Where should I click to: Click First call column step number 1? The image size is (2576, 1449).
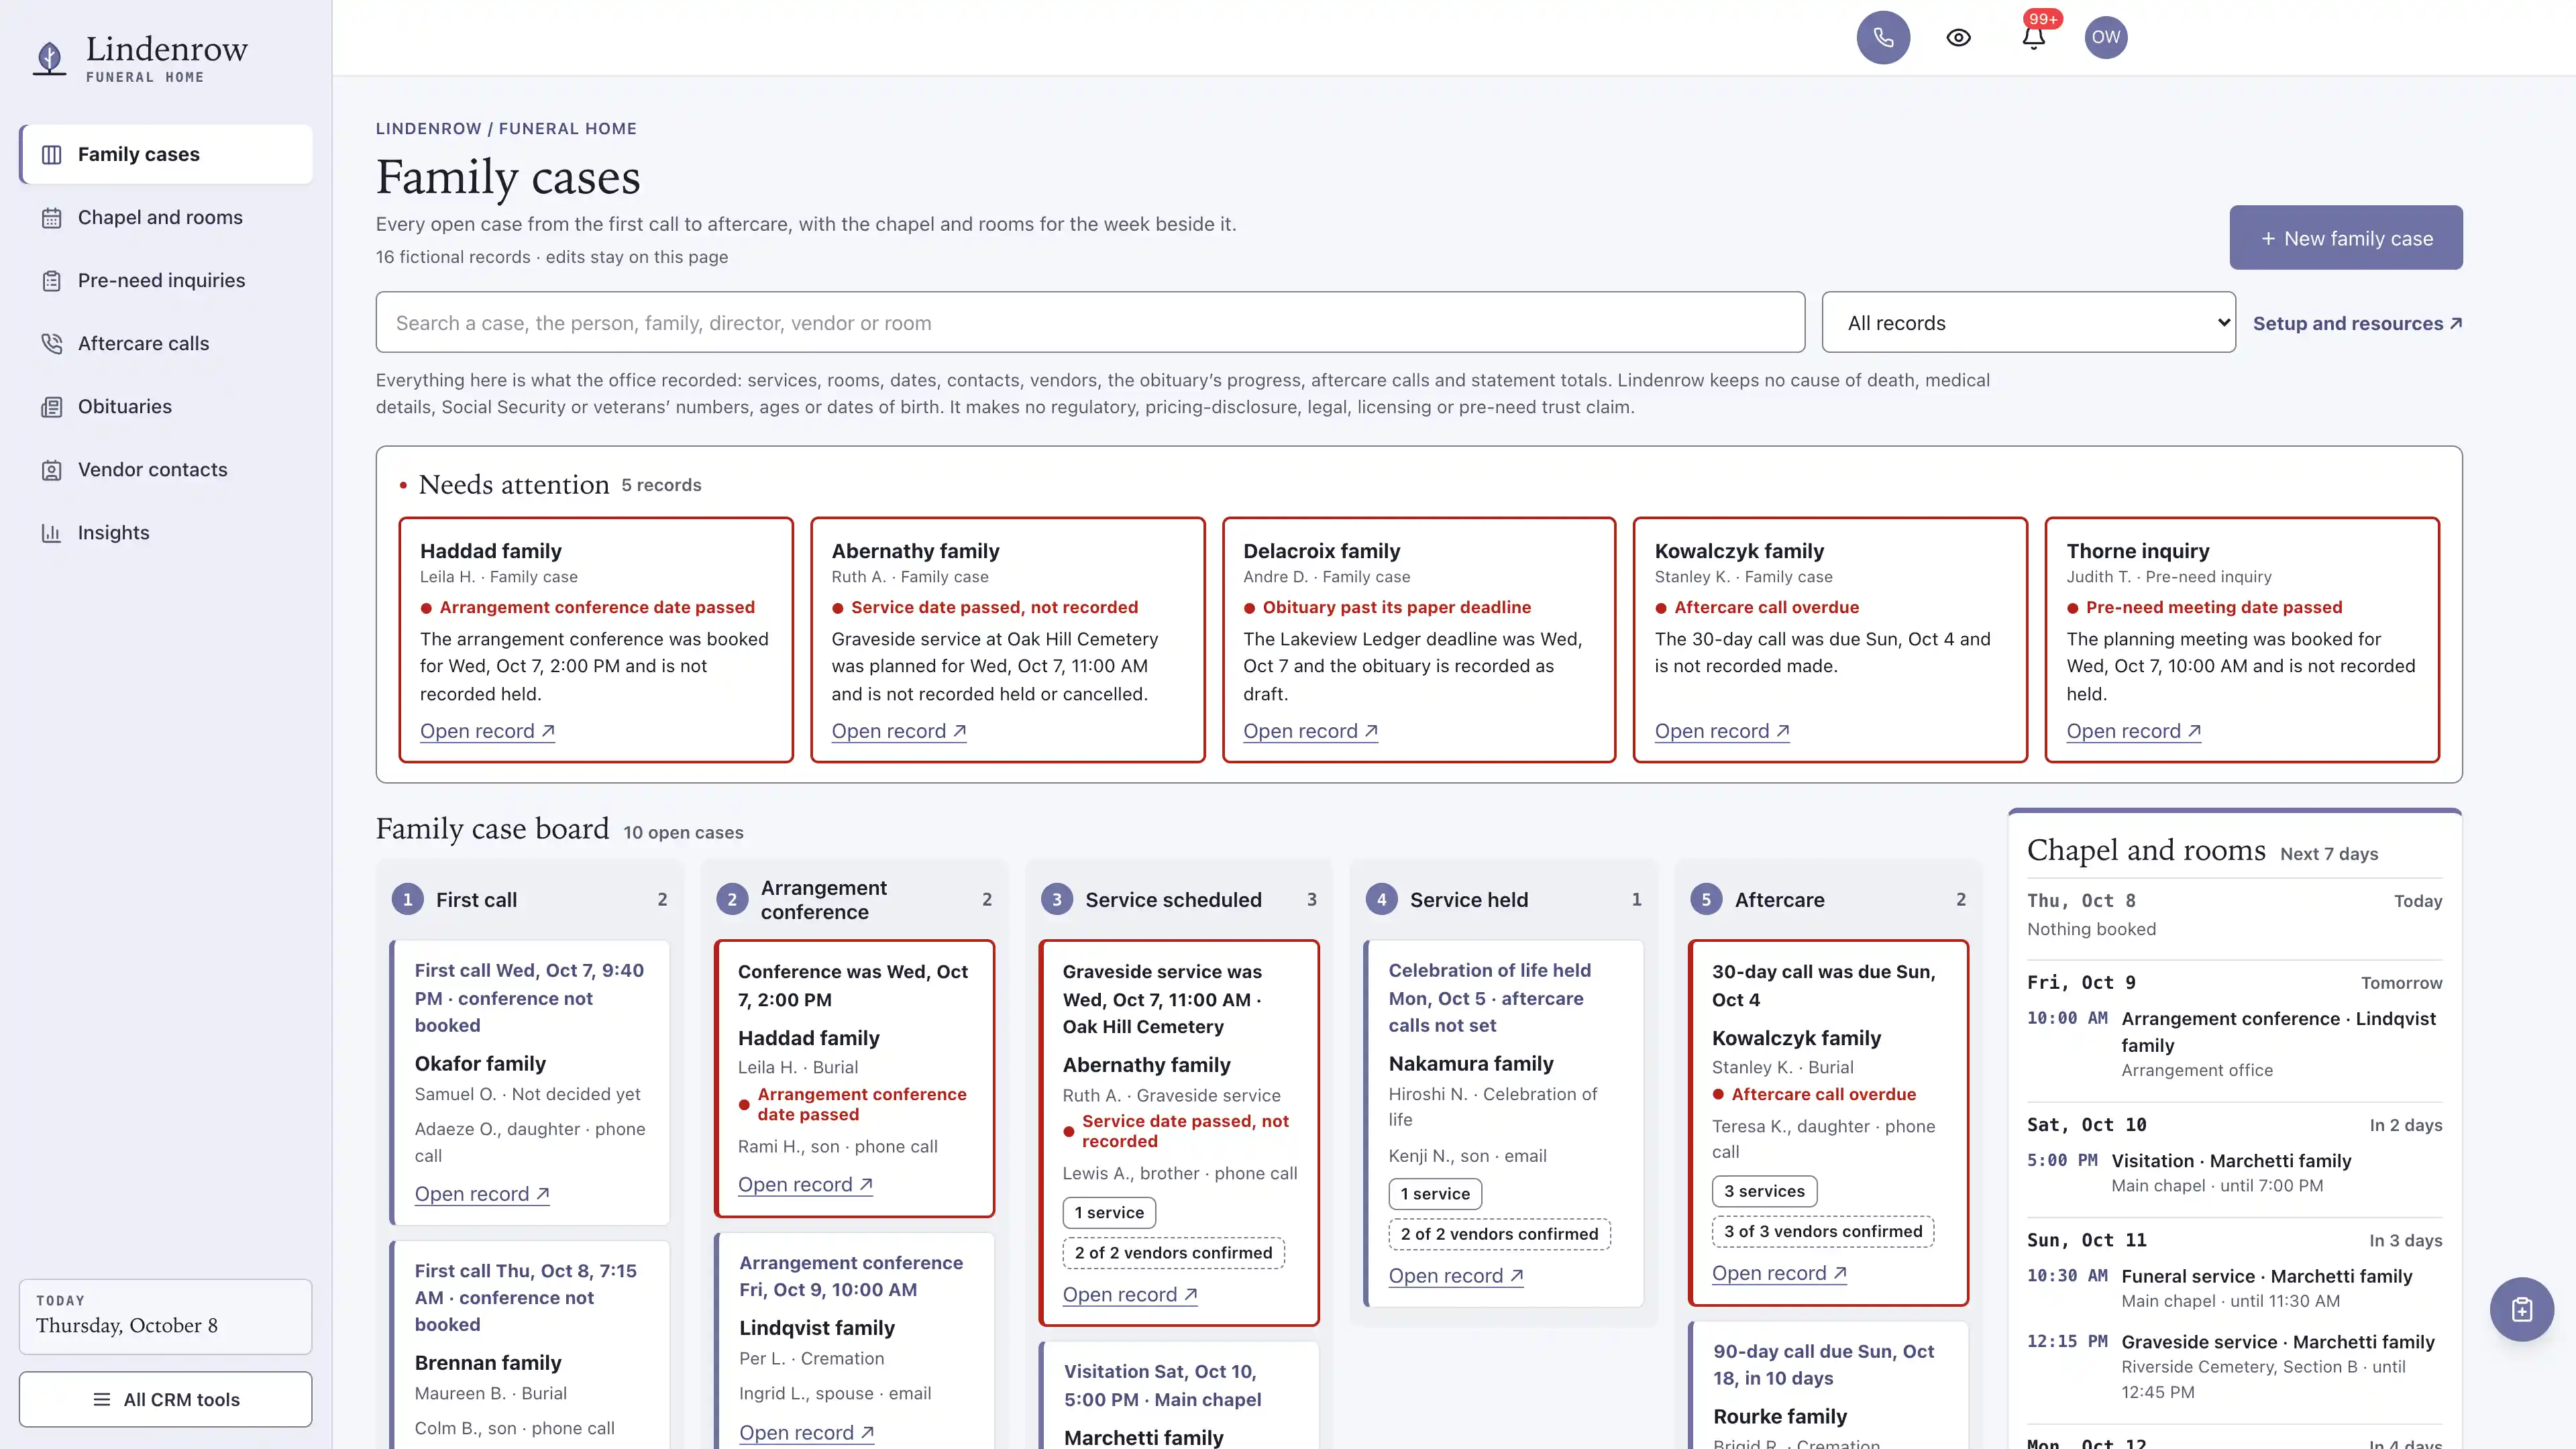407,899
